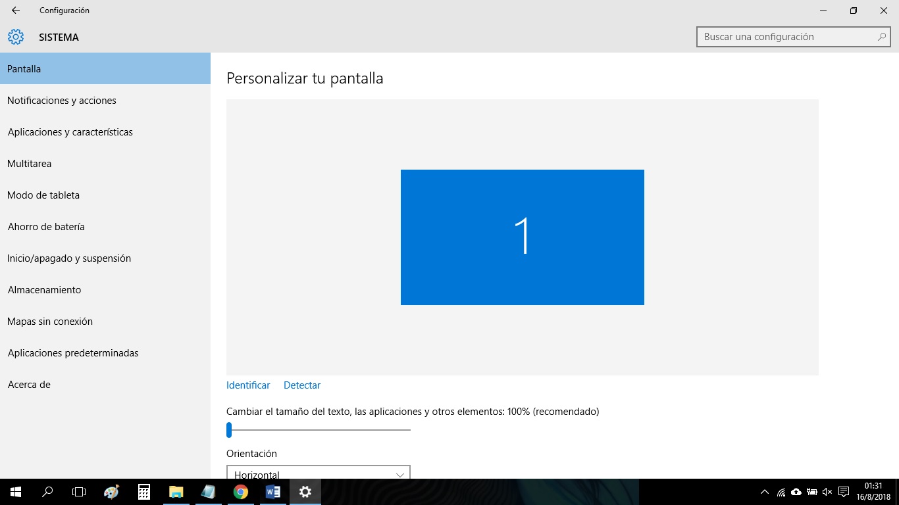Launch Google Chrome from the taskbar
The image size is (899, 505).
[240, 492]
